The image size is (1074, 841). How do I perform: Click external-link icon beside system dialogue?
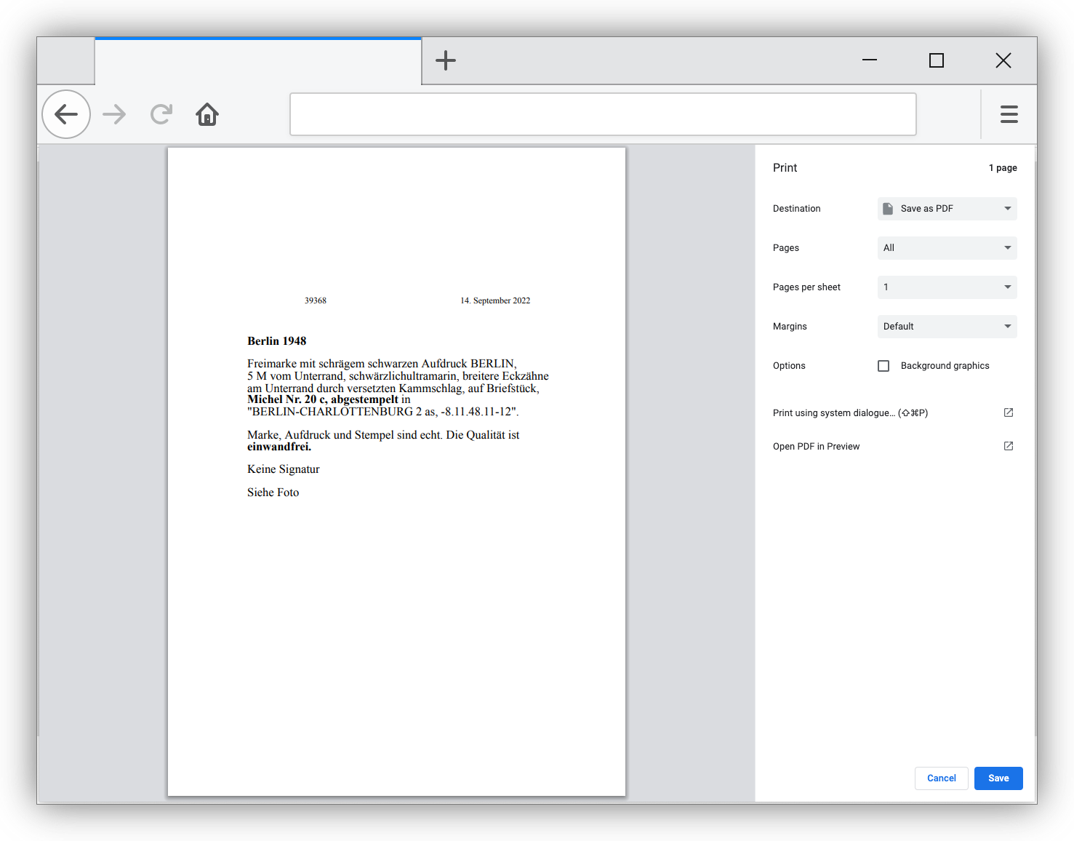click(1009, 412)
